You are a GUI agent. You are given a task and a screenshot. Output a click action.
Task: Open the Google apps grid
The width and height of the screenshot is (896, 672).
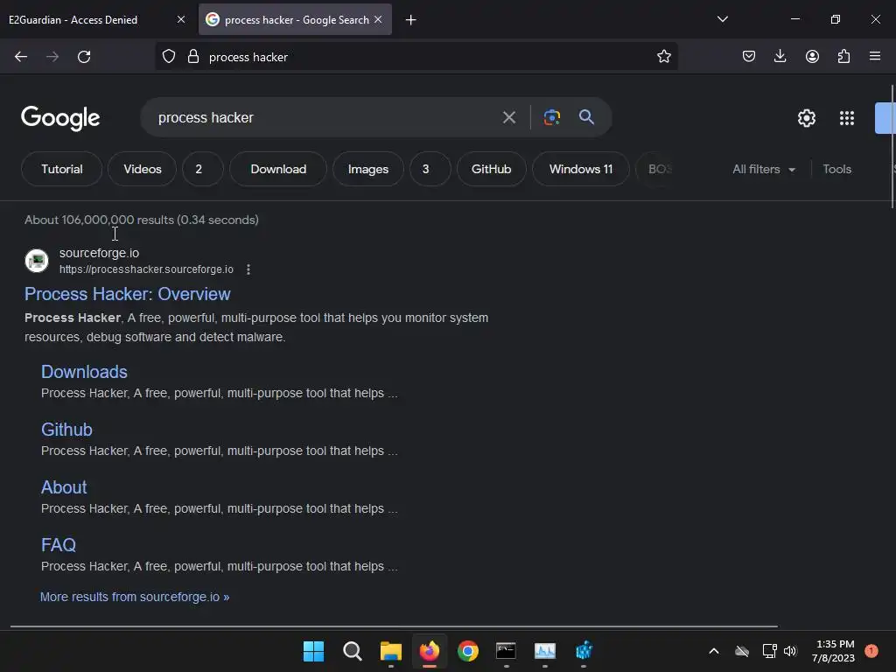click(847, 118)
